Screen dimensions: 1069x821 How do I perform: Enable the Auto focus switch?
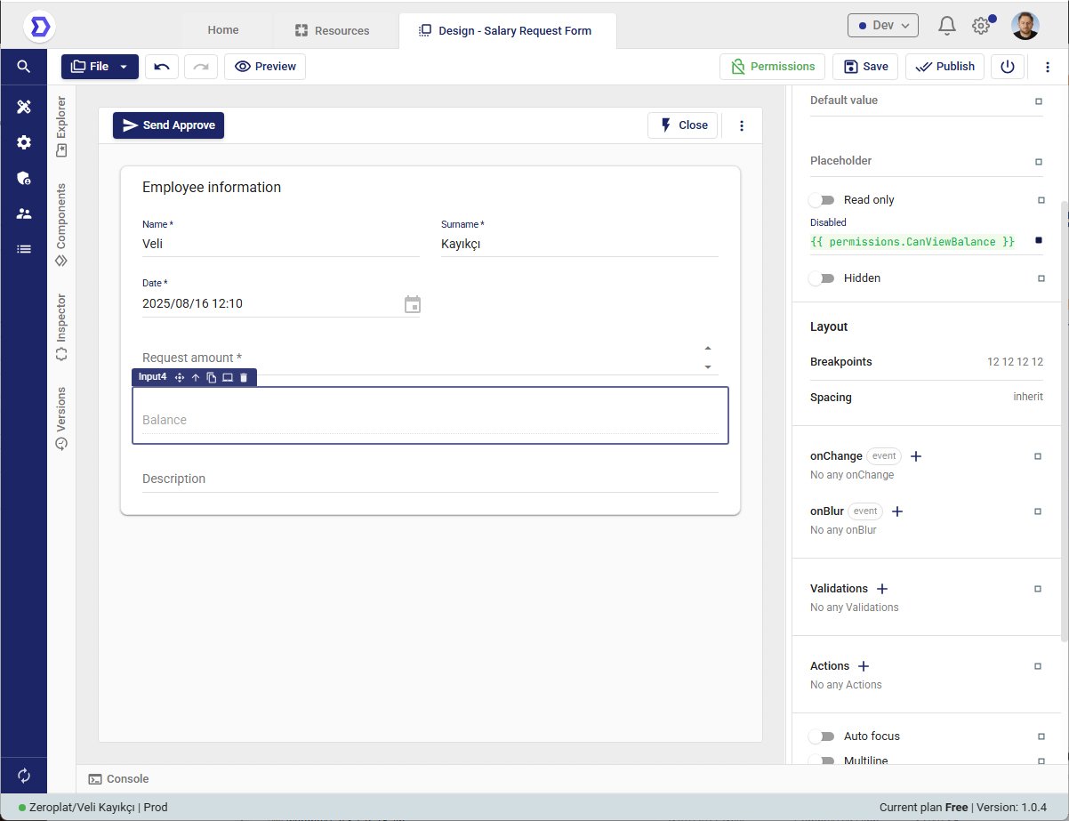point(822,736)
